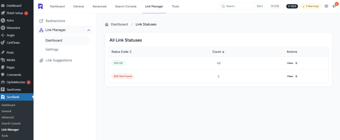Click the Angie sparkle icon
This screenshot has height=140, width=340.
[x=3, y=35]
